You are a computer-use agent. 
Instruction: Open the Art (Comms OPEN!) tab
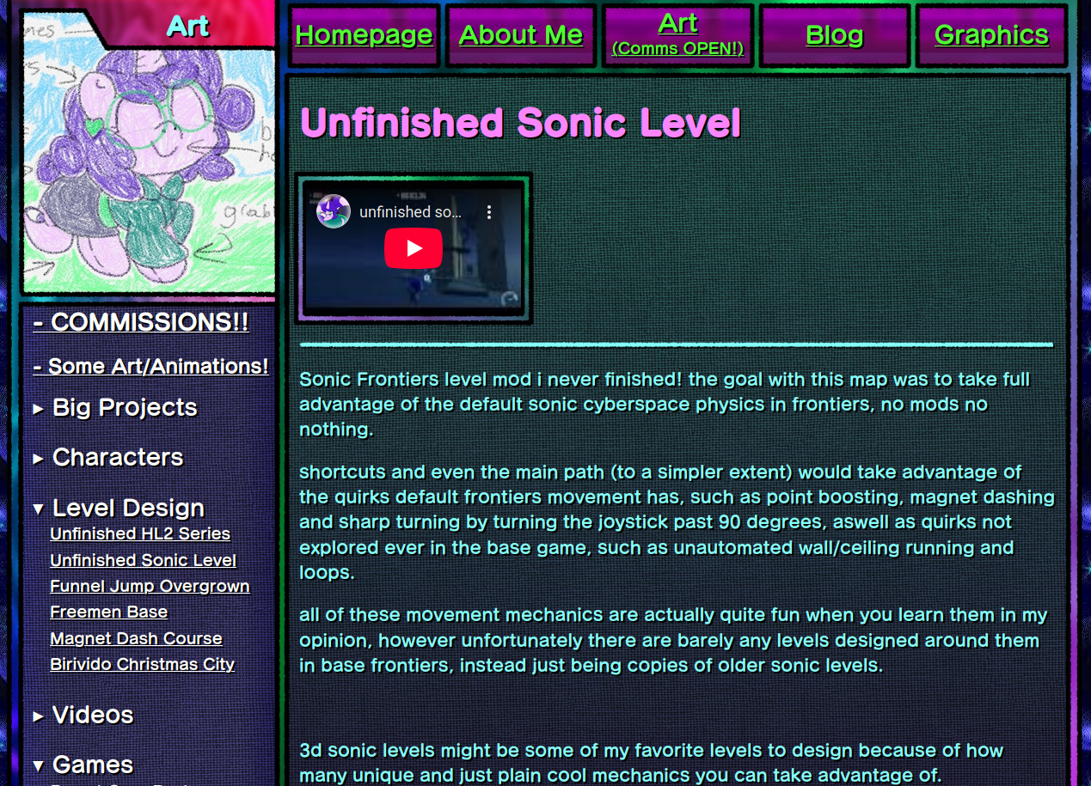pos(677,35)
